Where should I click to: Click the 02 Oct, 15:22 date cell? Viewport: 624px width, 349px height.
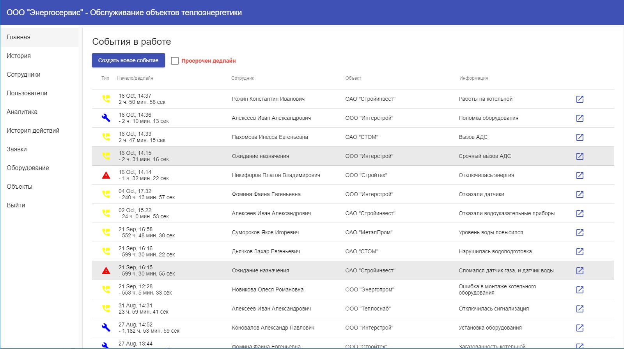(x=135, y=210)
